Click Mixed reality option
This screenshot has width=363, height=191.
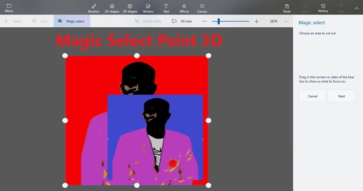click(148, 21)
